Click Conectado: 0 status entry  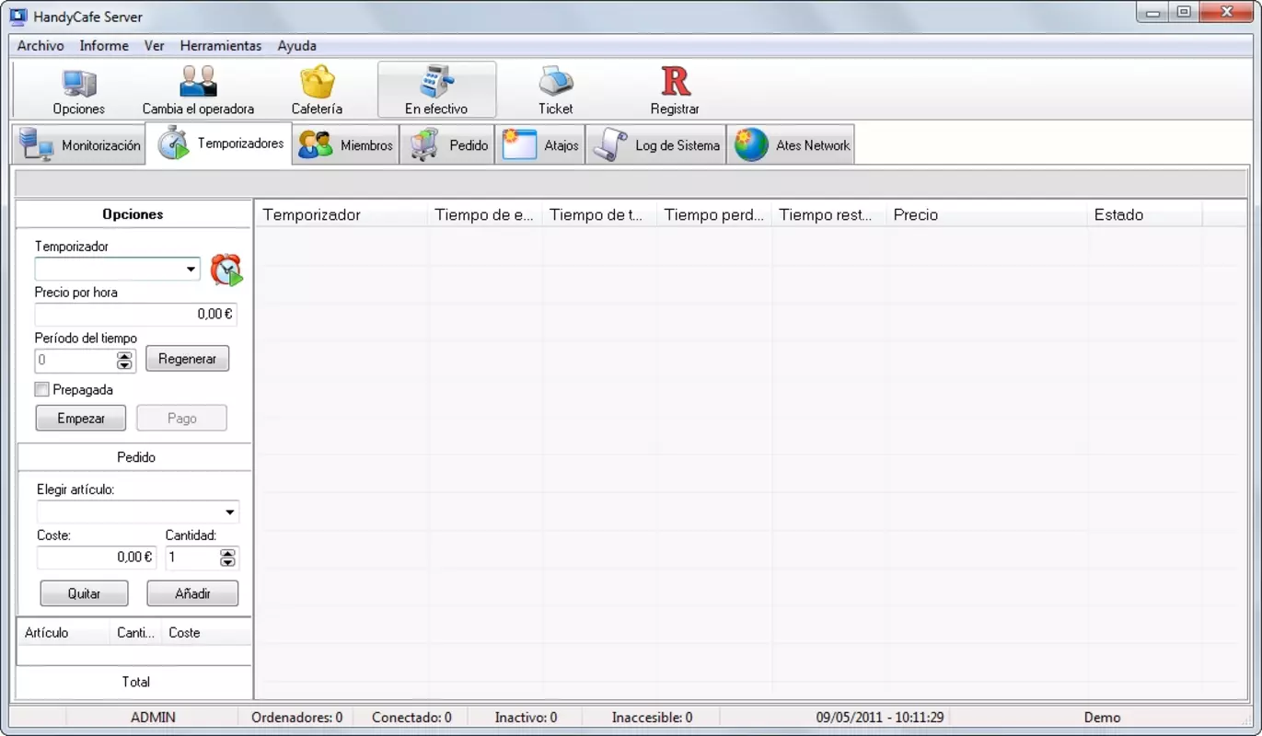tap(411, 718)
